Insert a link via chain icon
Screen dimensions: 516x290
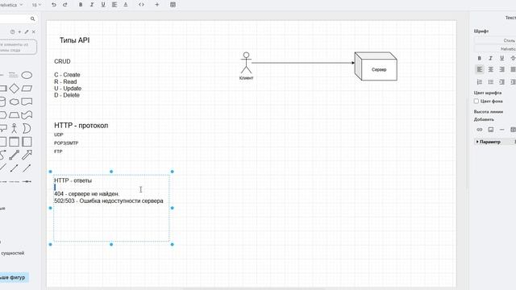pos(480,130)
